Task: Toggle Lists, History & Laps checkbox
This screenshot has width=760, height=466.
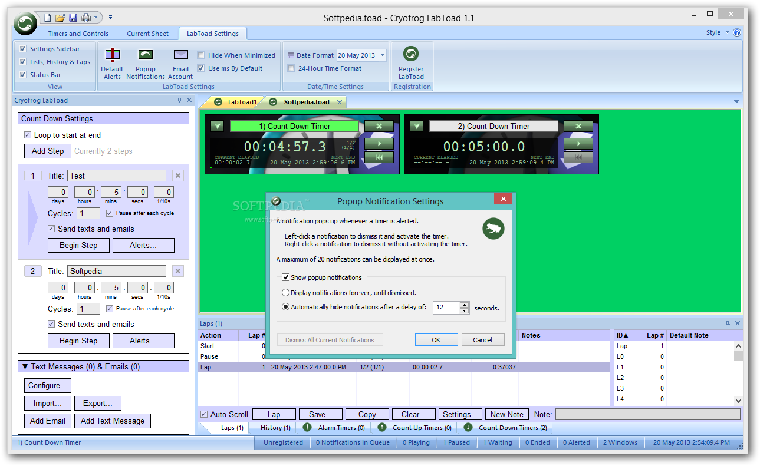Action: pyautogui.click(x=23, y=62)
